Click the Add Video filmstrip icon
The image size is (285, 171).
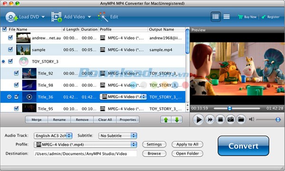(x=57, y=17)
